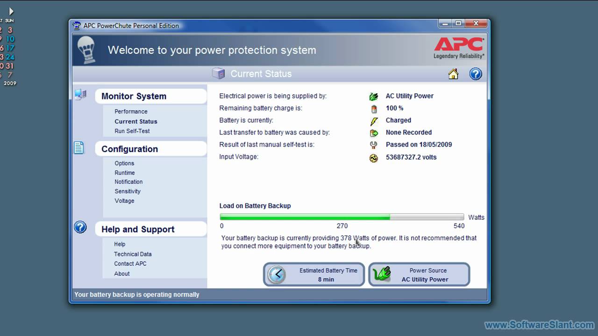The width and height of the screenshot is (598, 336).
Task: Click 'Passed on 18/05/2009' text
Action: click(419, 145)
